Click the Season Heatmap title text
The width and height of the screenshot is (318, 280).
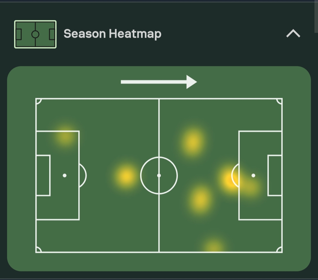[x=112, y=34]
